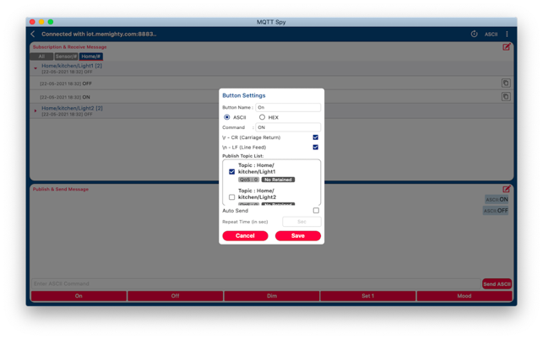Click the Button Name input field
543x339 pixels.
tap(288, 108)
